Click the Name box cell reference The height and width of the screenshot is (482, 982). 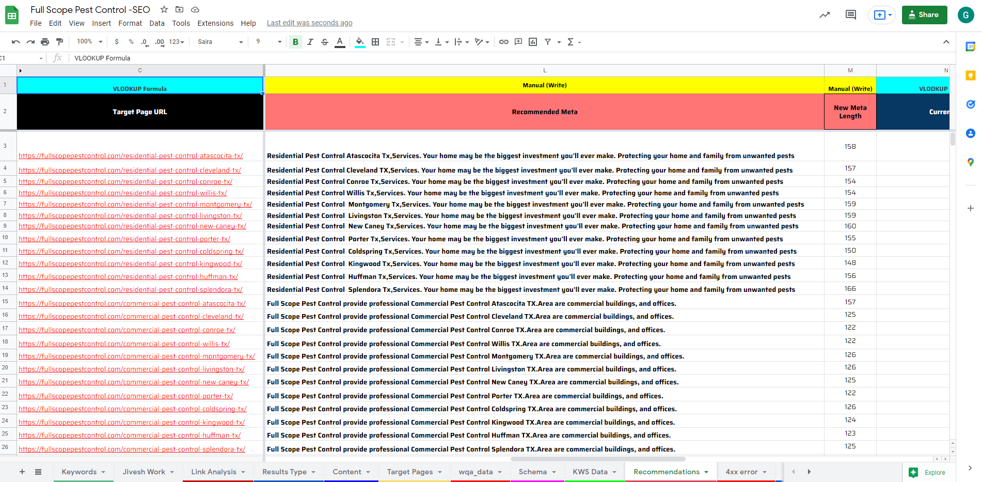coord(22,58)
